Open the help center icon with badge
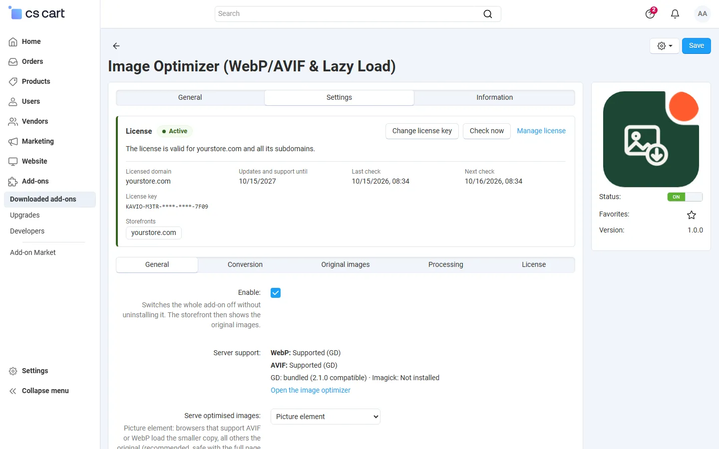The width and height of the screenshot is (719, 449). (x=650, y=13)
